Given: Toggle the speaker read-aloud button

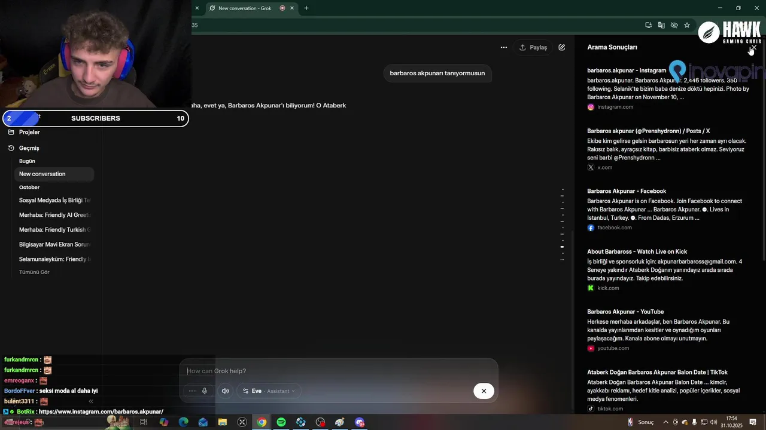Looking at the screenshot, I should [x=225, y=391].
